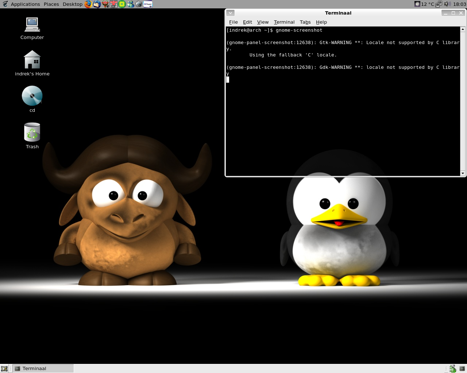Close the Terminaal window
The image size is (467, 373).
(x=461, y=13)
